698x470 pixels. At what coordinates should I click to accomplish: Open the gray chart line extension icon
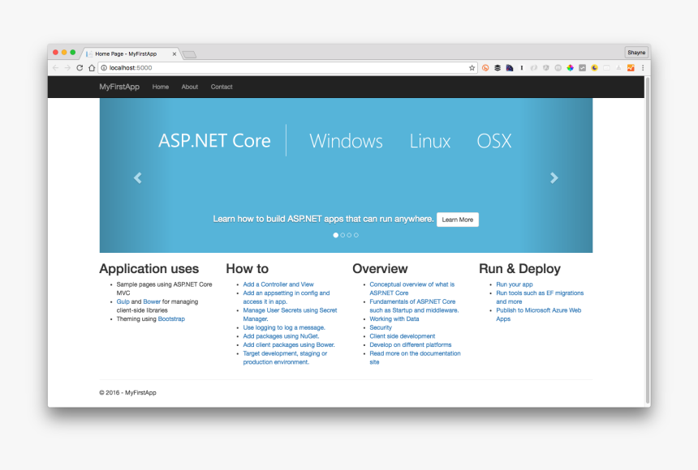click(582, 67)
